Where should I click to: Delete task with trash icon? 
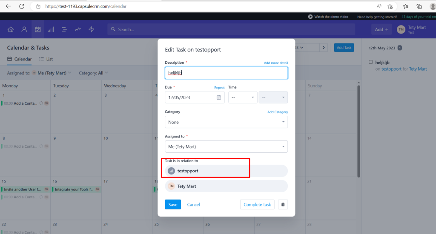tap(283, 205)
